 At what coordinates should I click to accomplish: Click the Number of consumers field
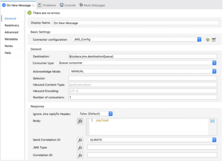(143, 97)
